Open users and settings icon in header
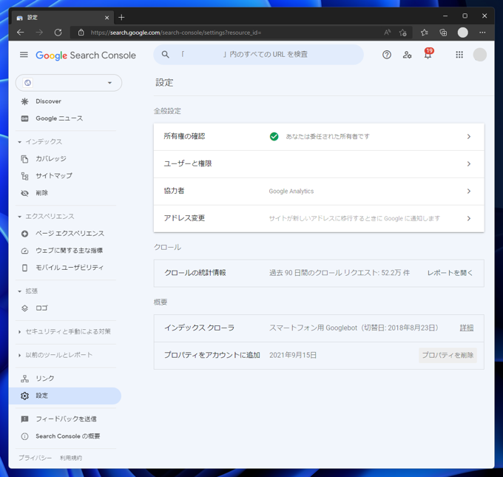Image resolution: width=503 pixels, height=477 pixels. tap(407, 55)
